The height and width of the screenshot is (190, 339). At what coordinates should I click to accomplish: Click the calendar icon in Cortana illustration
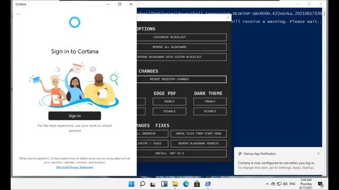tap(77, 68)
